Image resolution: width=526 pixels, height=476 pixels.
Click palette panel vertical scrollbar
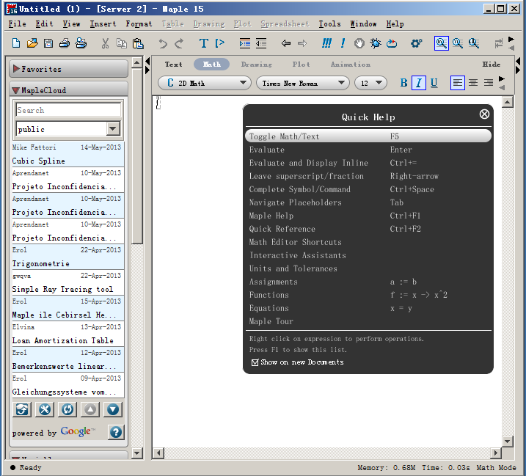136,156
